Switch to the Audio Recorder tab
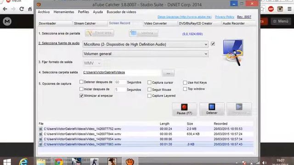Viewport: 294px width, 165px height. pyautogui.click(x=238, y=23)
